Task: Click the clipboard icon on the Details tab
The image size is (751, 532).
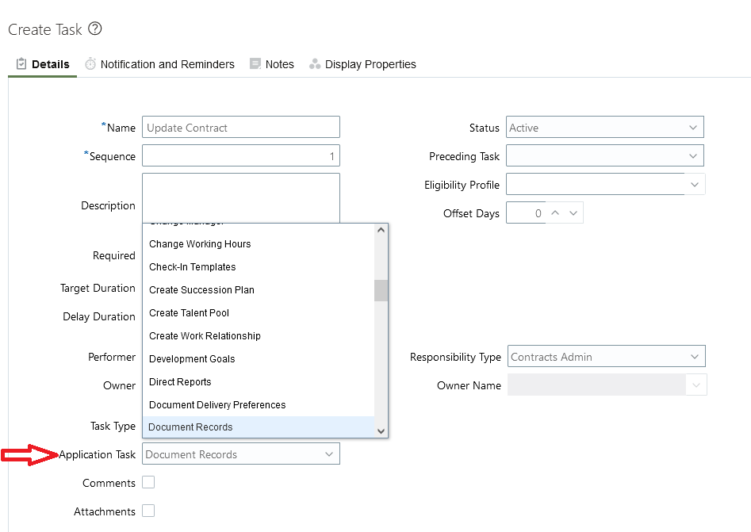Action: (21, 63)
